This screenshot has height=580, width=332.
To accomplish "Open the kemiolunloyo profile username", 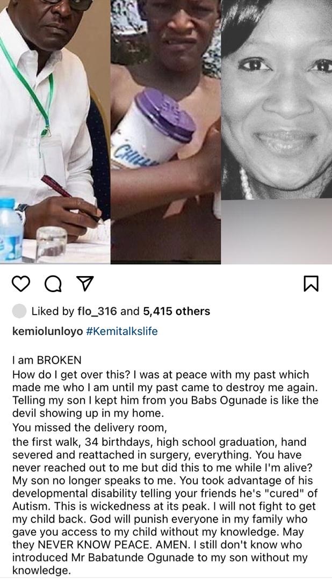I will click(47, 331).
